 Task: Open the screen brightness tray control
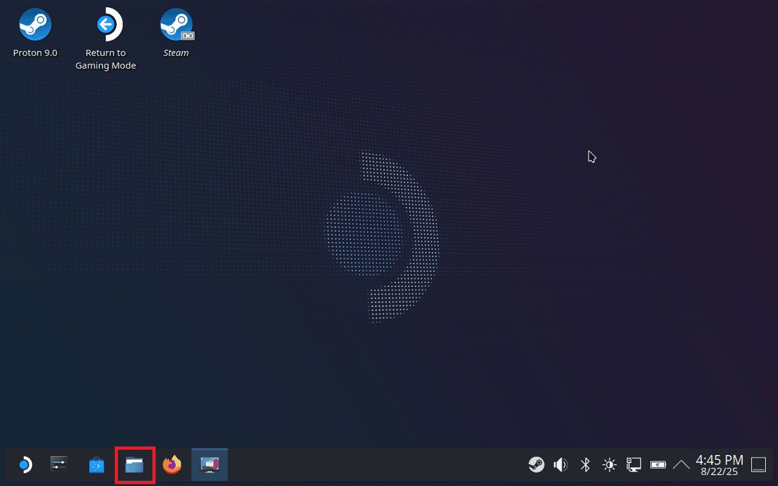(x=609, y=465)
